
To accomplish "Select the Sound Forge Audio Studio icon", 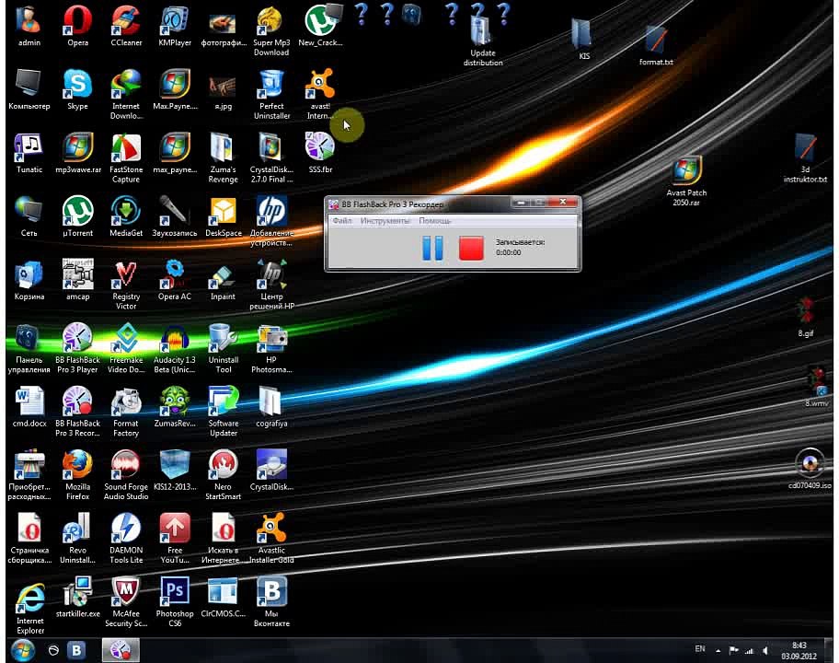I will coord(126,475).
